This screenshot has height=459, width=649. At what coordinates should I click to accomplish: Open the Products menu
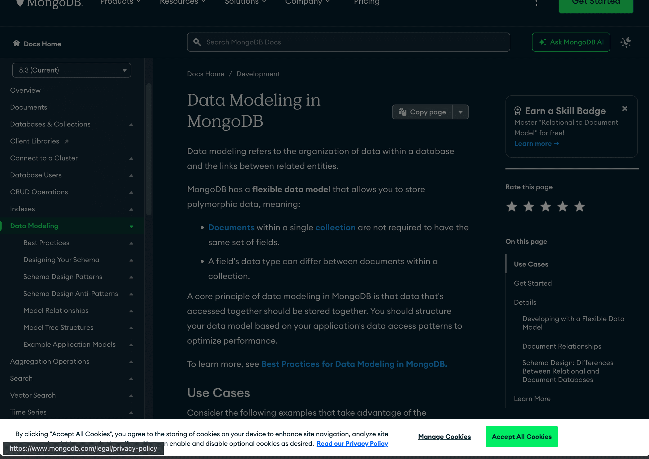tap(120, 2)
